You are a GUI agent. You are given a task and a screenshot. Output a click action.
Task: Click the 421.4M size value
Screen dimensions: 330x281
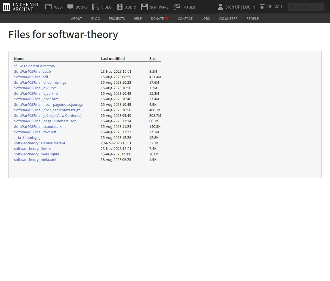pyautogui.click(x=155, y=77)
